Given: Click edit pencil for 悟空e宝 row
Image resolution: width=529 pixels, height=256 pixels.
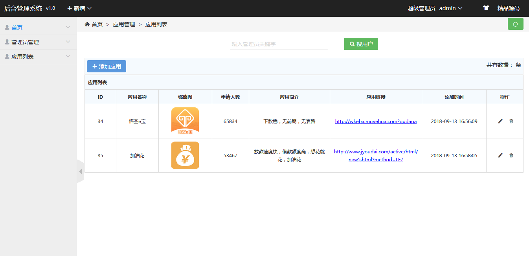Looking at the screenshot, I should tap(500, 121).
